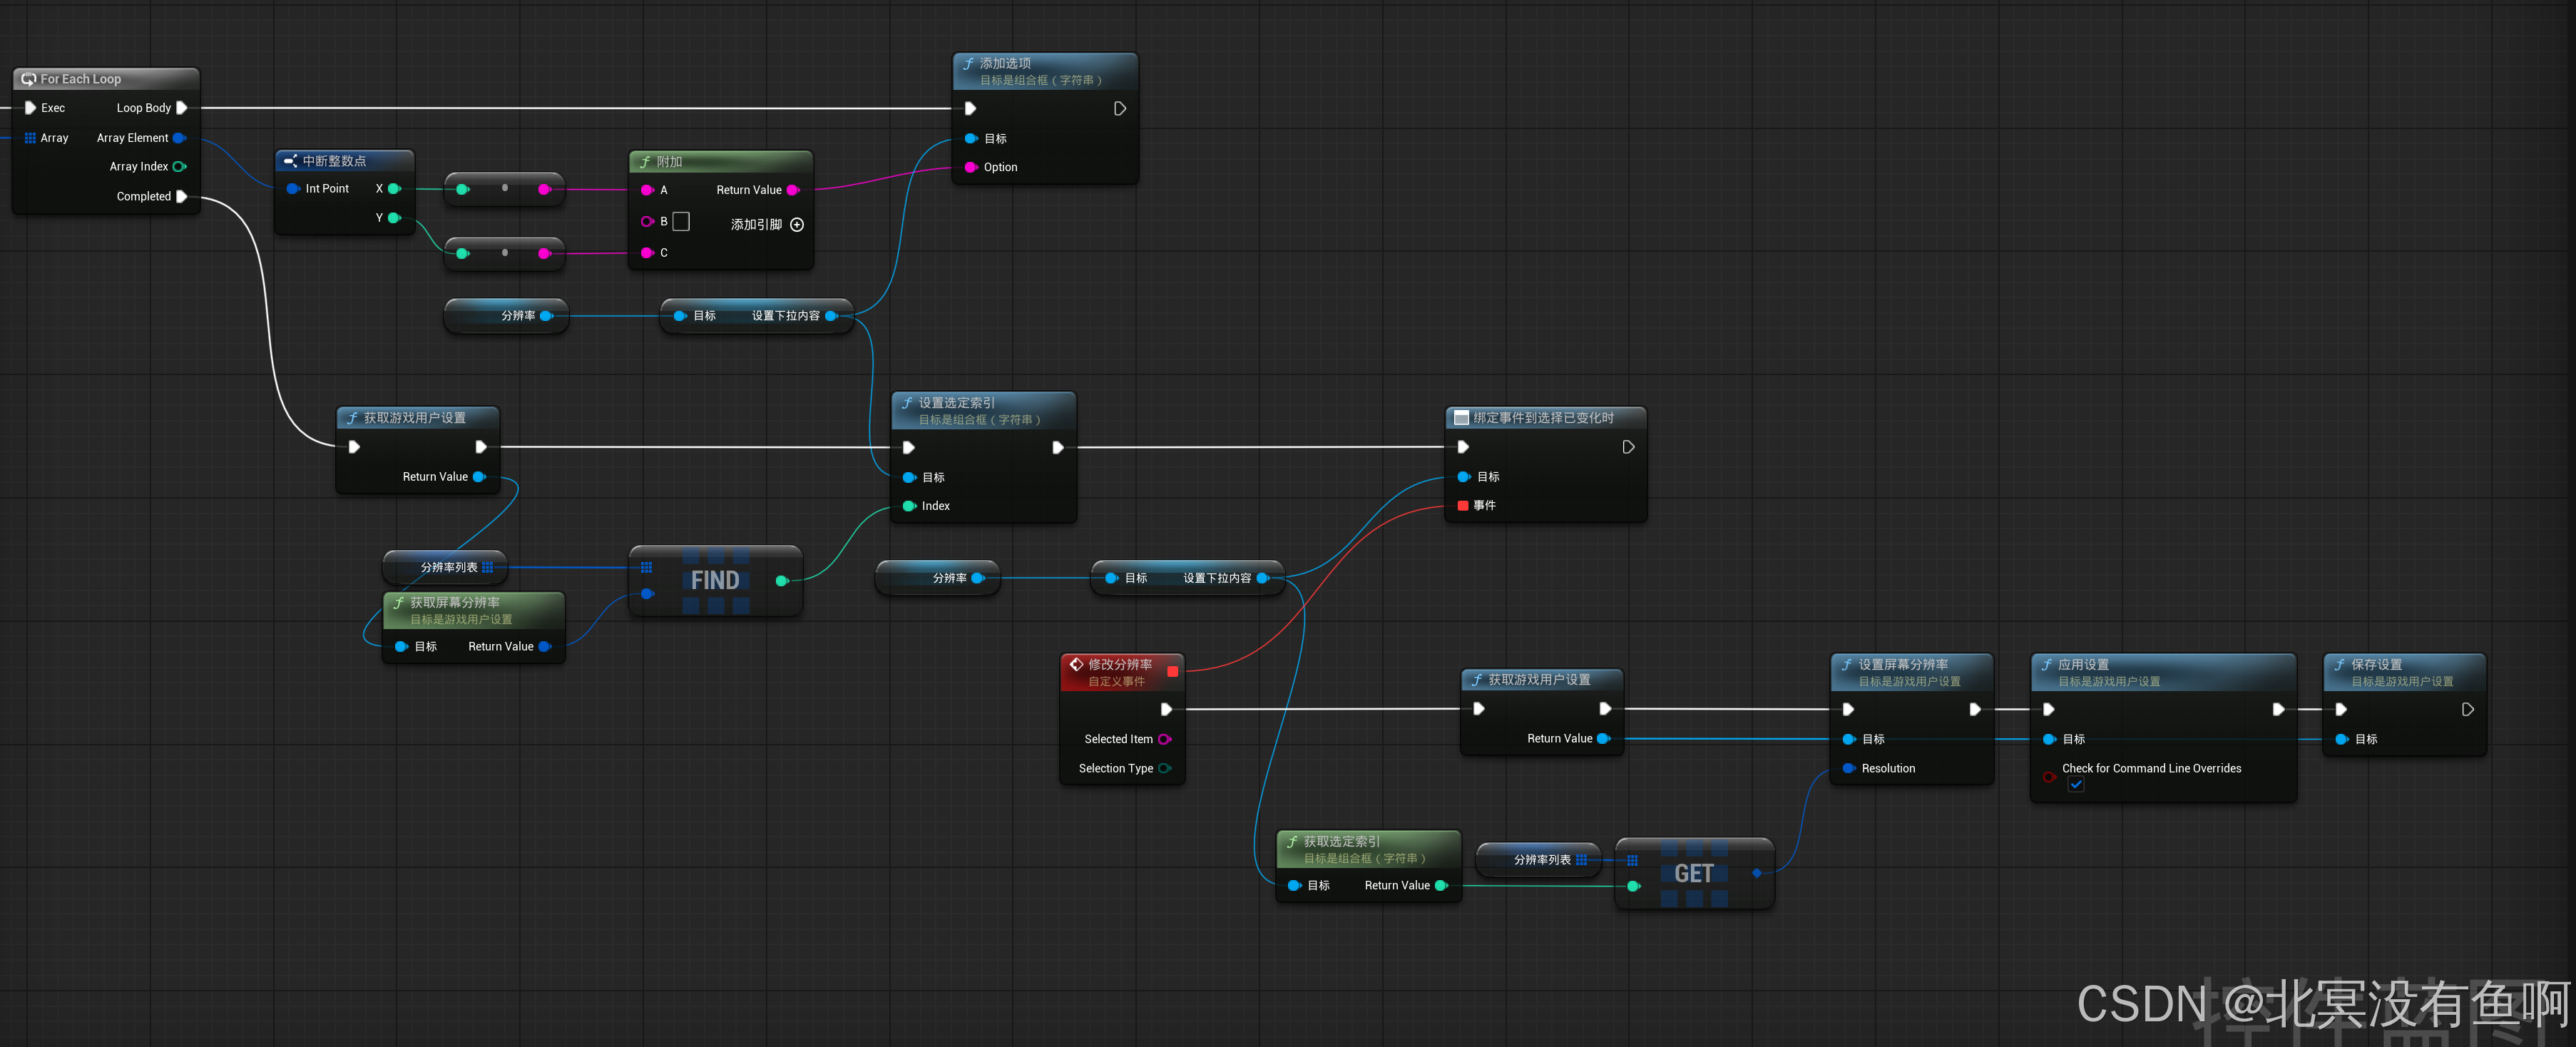Click the Resolution pin on 设置屏幕分辨率
Screen dimensions: 2576x1047
[1848, 768]
